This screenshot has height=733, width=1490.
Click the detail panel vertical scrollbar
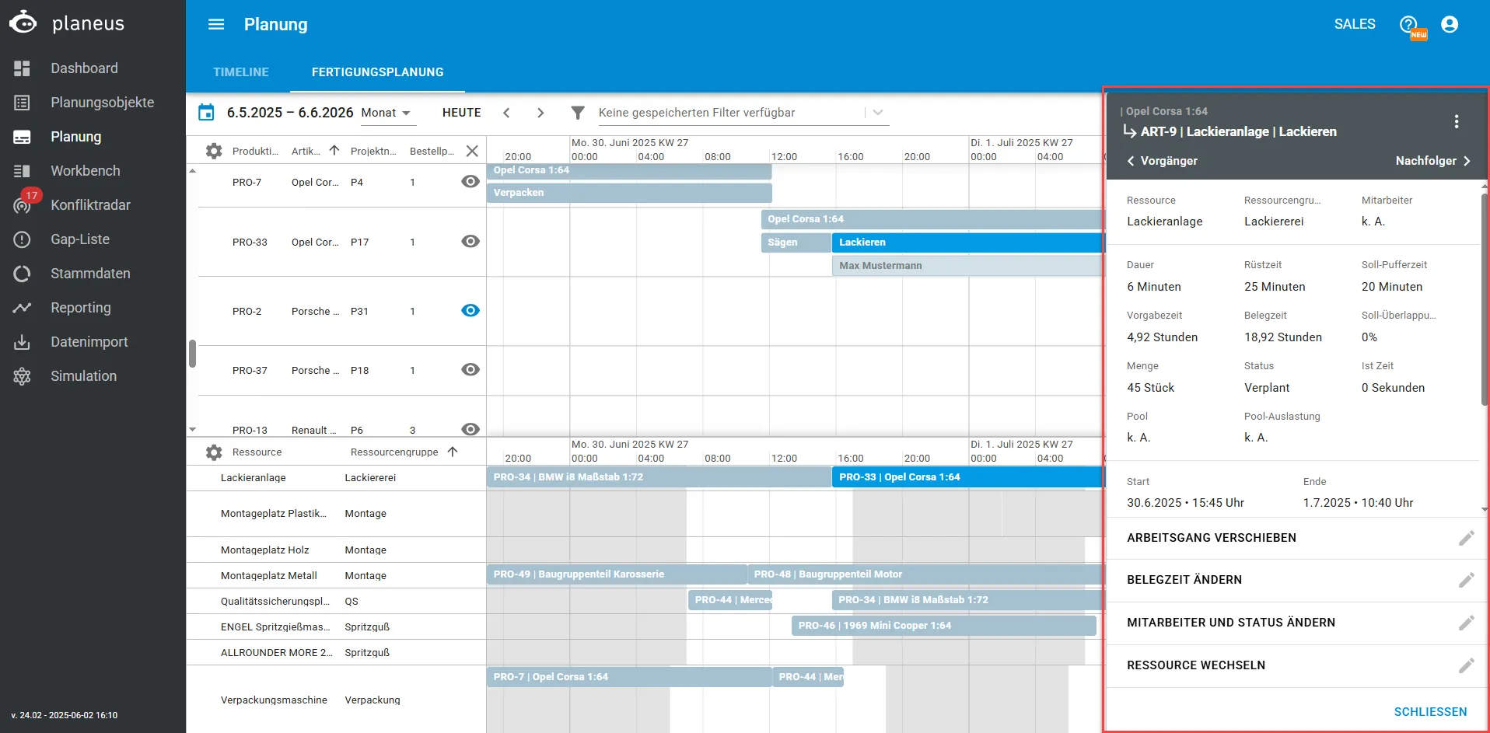(1485, 298)
